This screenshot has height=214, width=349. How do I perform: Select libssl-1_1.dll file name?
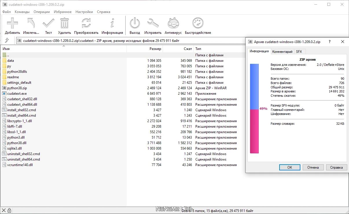tap(16, 132)
